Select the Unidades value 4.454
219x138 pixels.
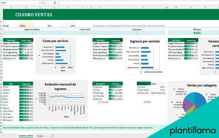(158, 87)
